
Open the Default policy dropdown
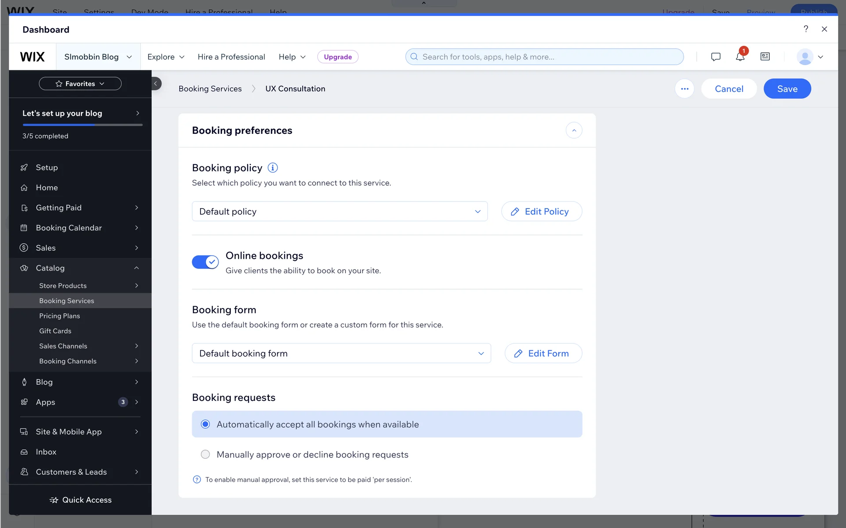339,212
